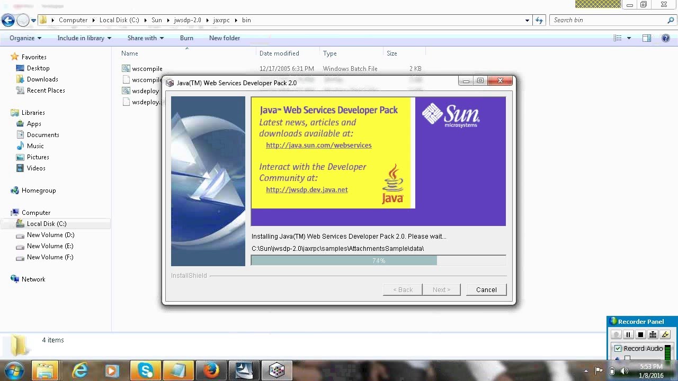Screen dimensions: 678x381
Task: Select Libraries in navigation pane
Action: click(x=33, y=113)
